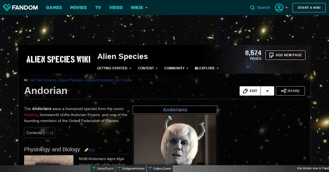Open the Physiology section thumbnail image
This screenshot has width=329, height=172.
coord(49,160)
